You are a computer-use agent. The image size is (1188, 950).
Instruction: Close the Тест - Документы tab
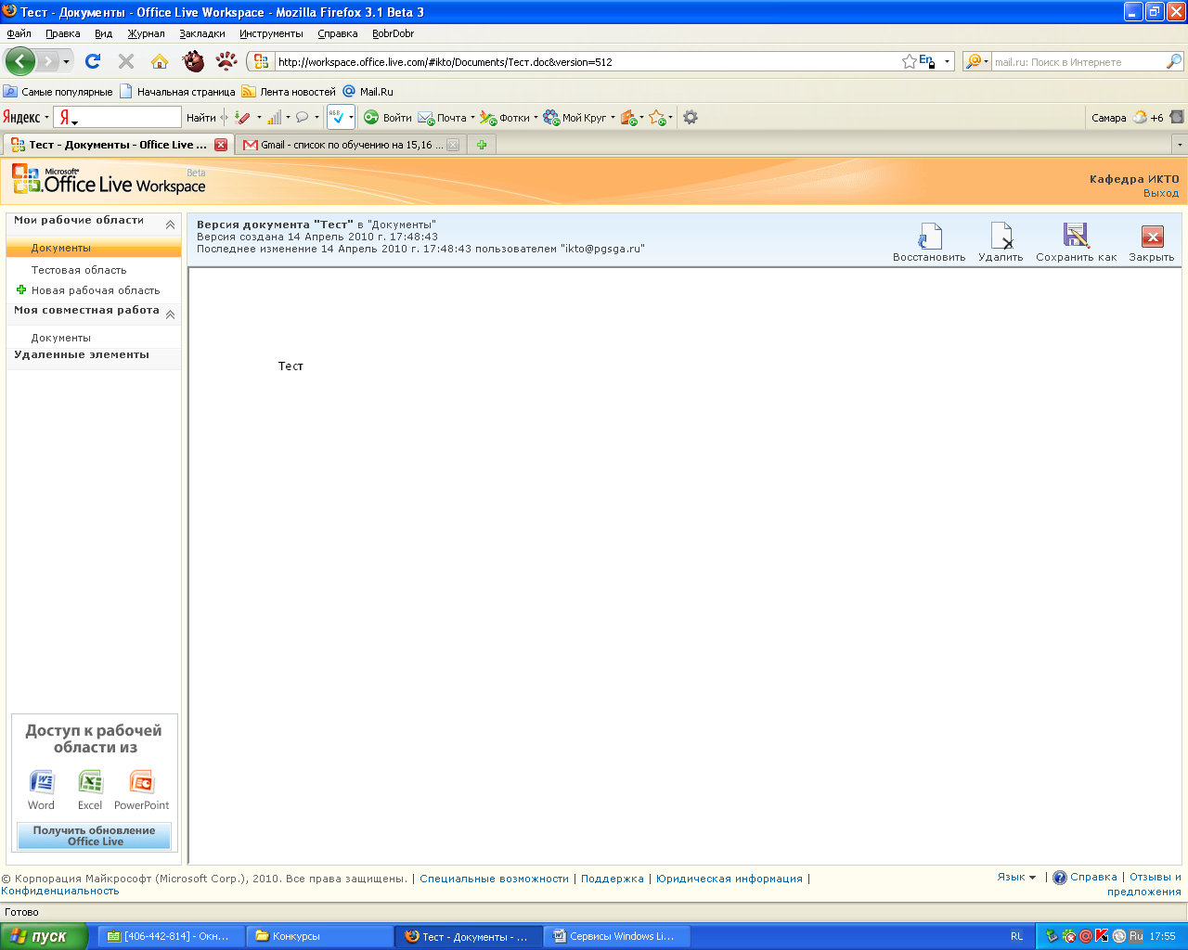(221, 145)
